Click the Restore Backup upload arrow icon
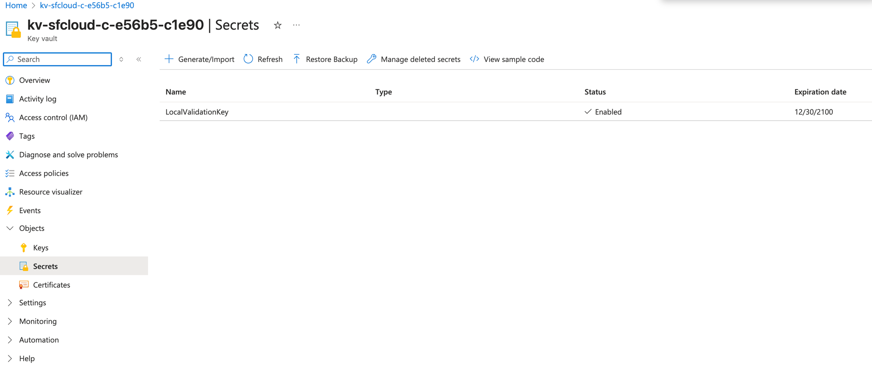 [x=296, y=59]
